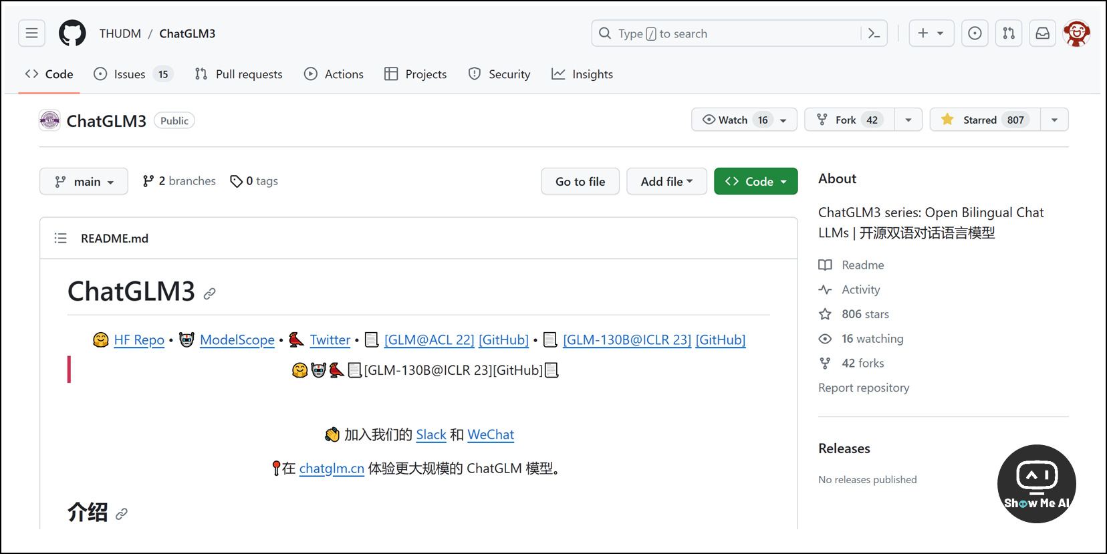Open the [GLM@ACL 22] paper link
Viewport: 1107px width, 554px height.
click(x=429, y=339)
